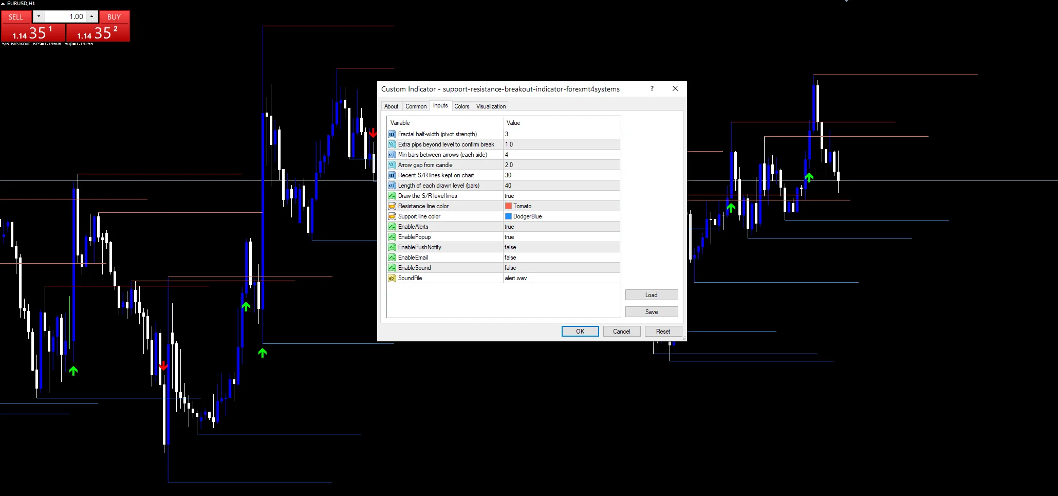This screenshot has width=1058, height=496.
Task: Toggle the EnableAlerts true value
Action: [562, 227]
